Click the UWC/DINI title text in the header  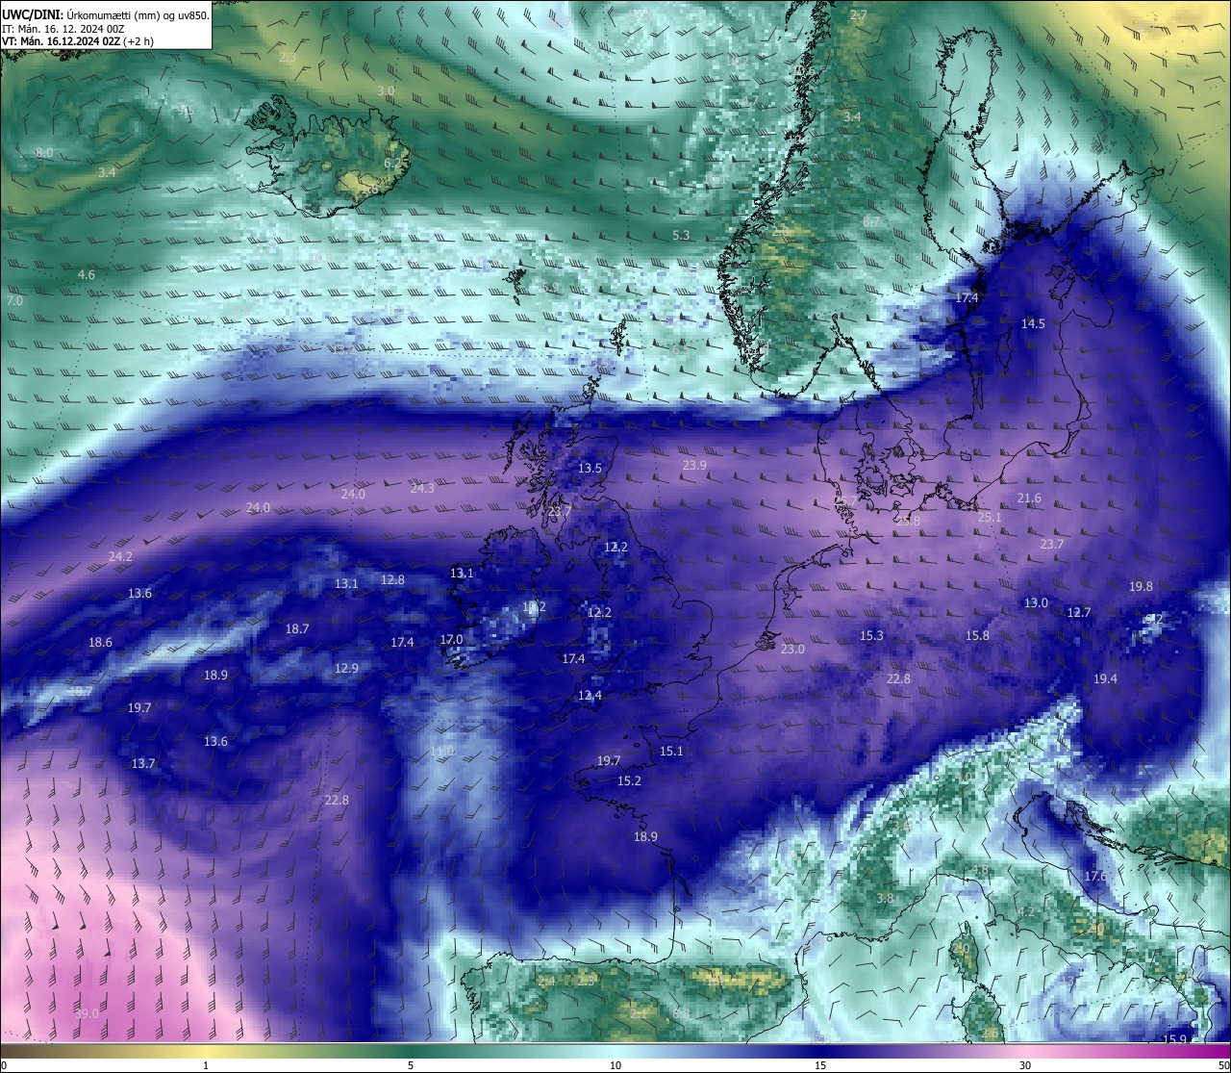(x=34, y=15)
